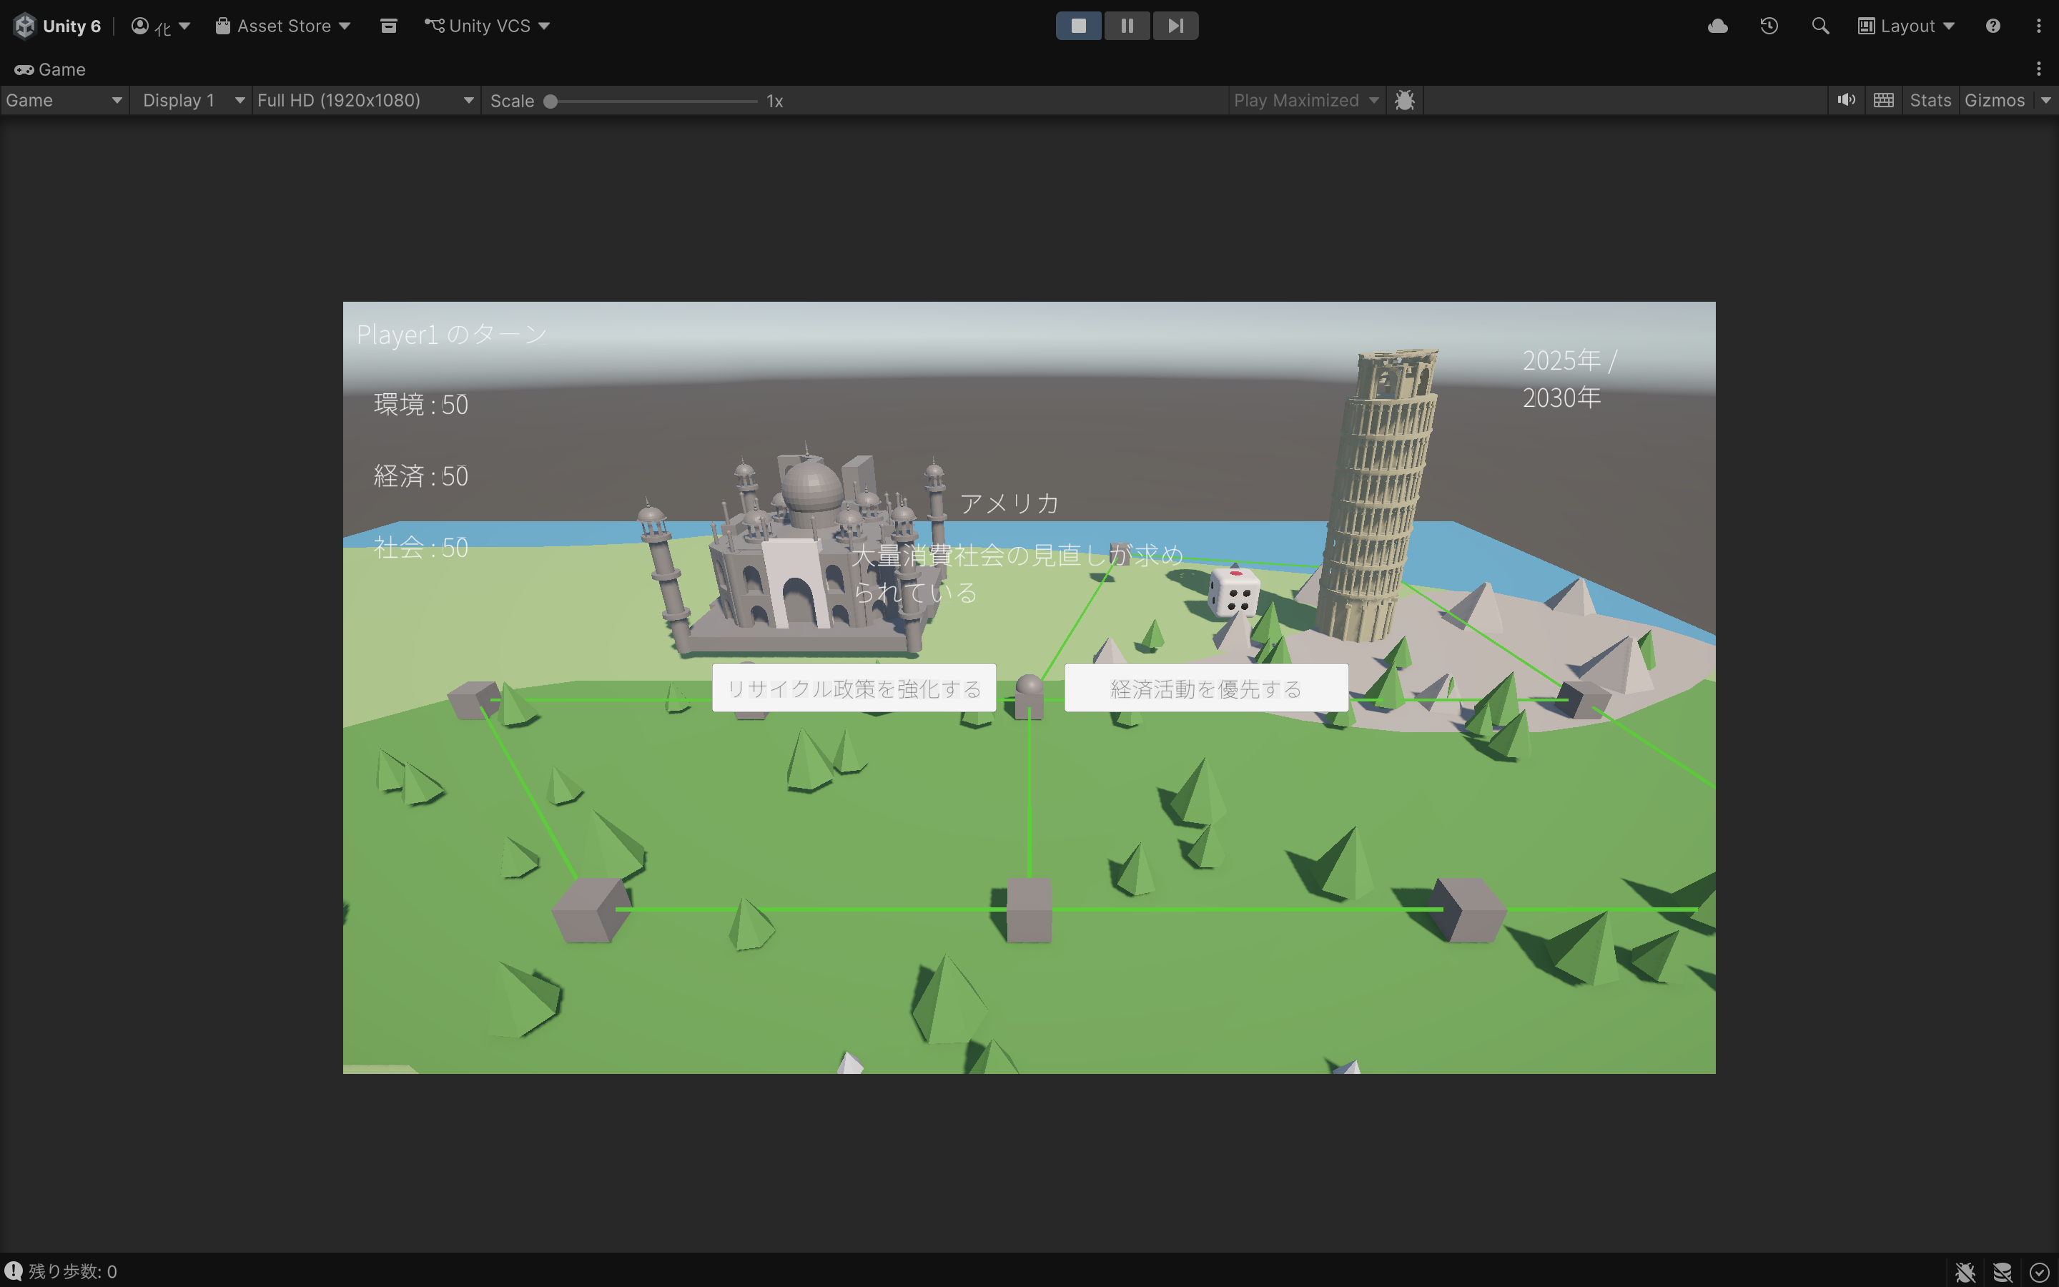Click the status bar activity checkmark icon
The image size is (2059, 1287).
(x=2040, y=1272)
